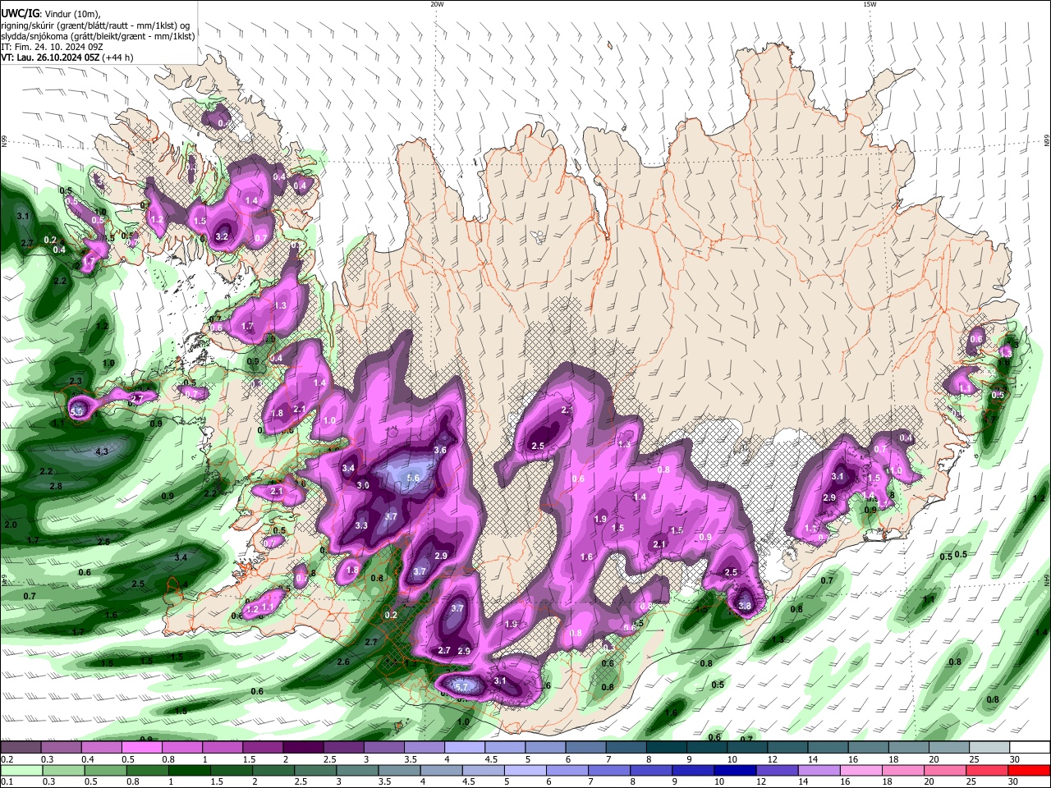Click the bright red 30 mm rain swatch
Image resolution: width=1051 pixels, height=788 pixels.
click(x=1030, y=770)
